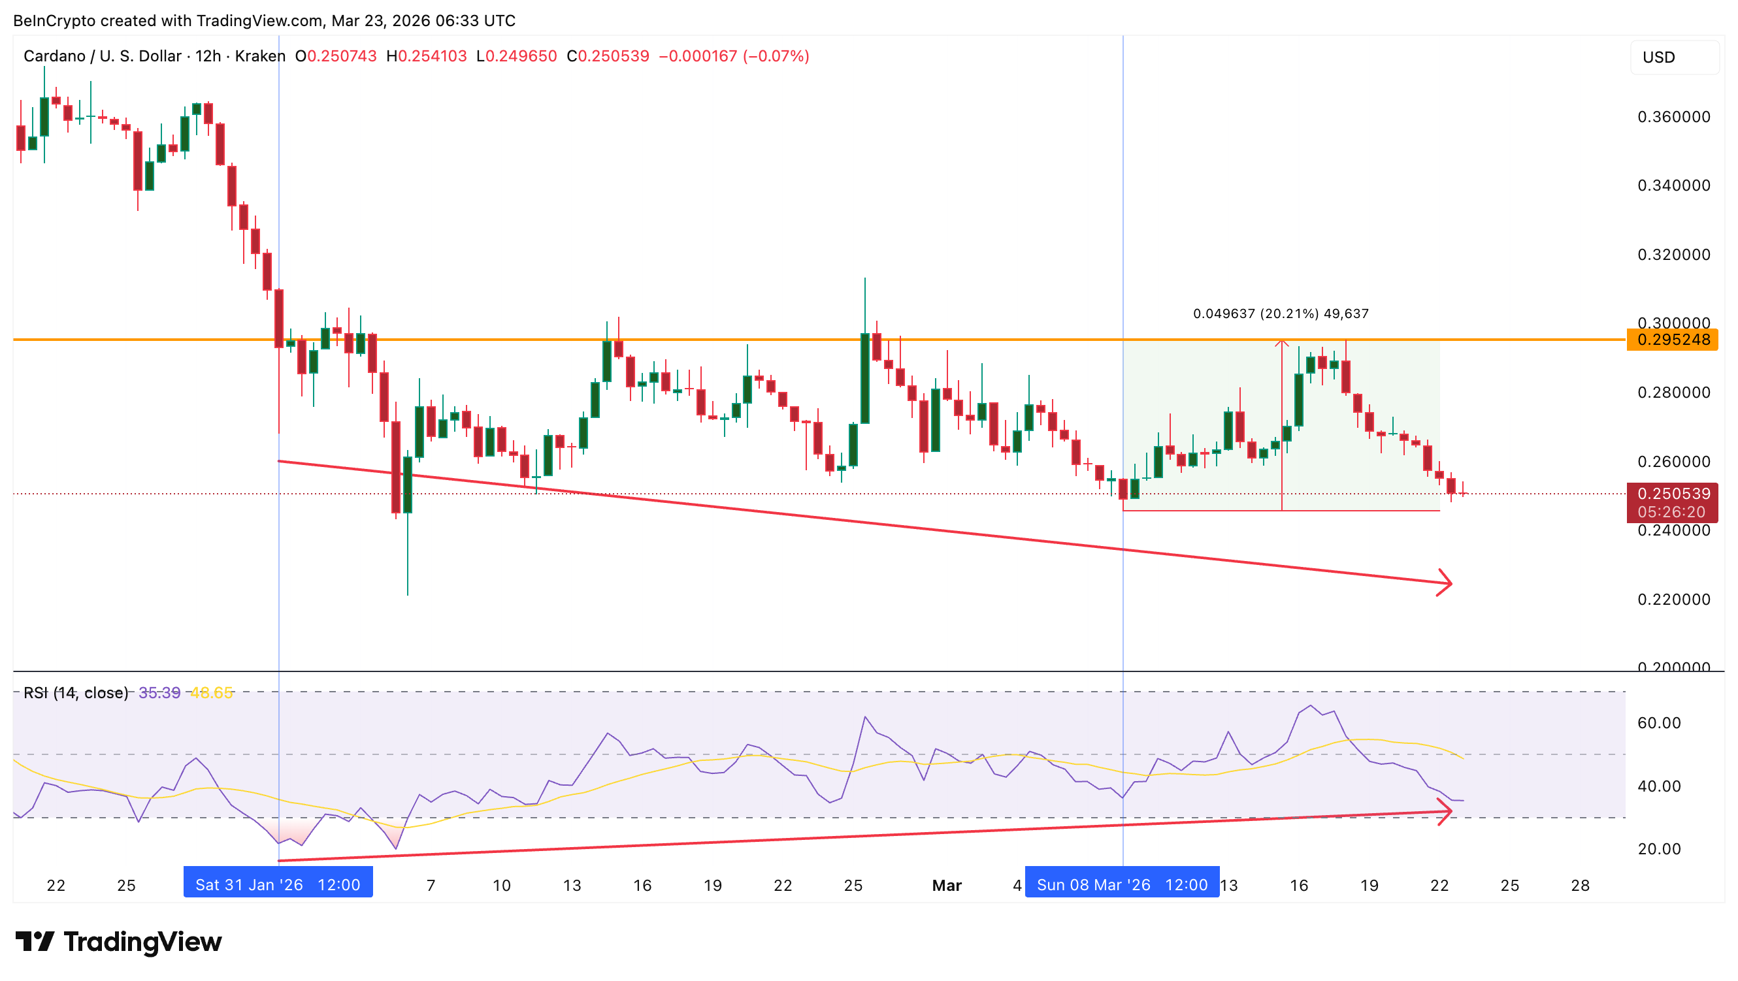The height and width of the screenshot is (981, 1738).
Task: Click the TradingView wordmark text
Action: [142, 942]
